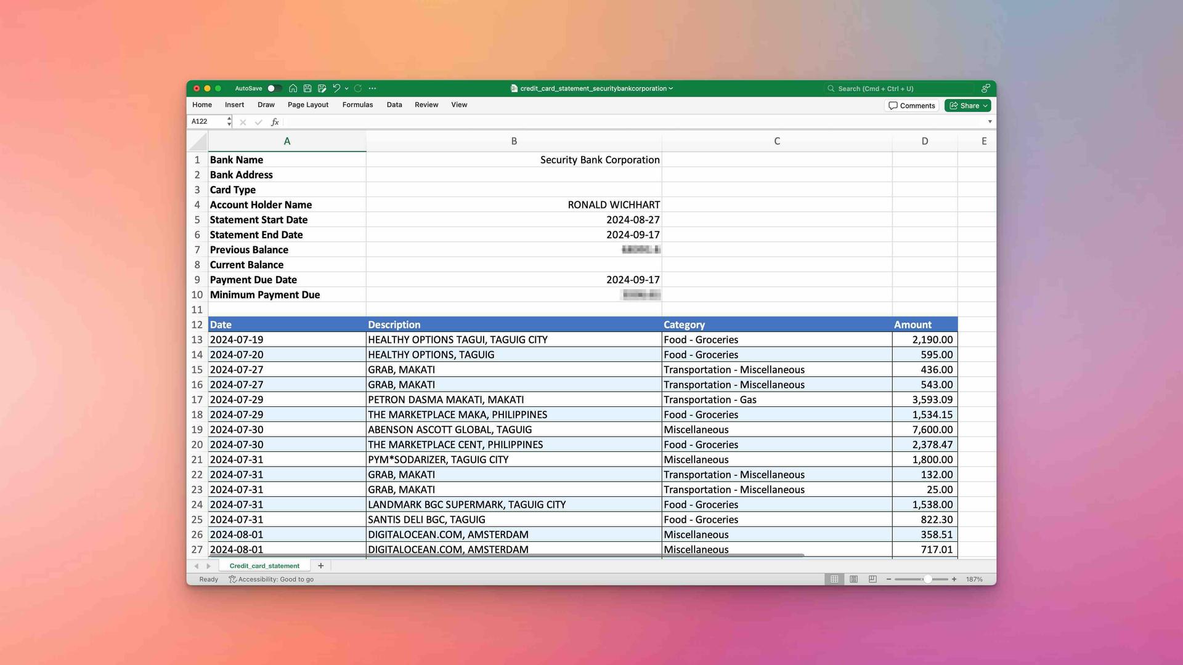Viewport: 1183px width, 665px height.
Task: Click the Accessibility: Good to go status
Action: [x=271, y=579]
